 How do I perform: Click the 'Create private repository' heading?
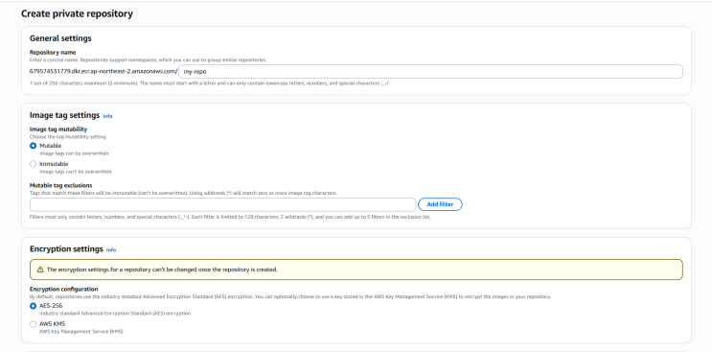tap(77, 13)
